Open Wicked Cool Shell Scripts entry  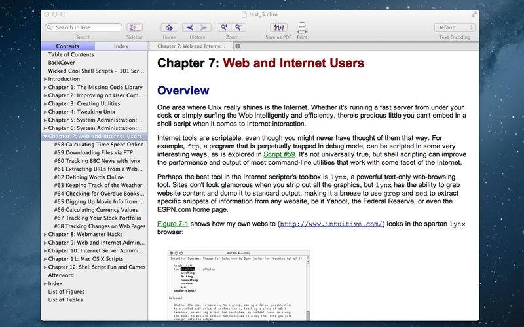[x=96, y=71]
